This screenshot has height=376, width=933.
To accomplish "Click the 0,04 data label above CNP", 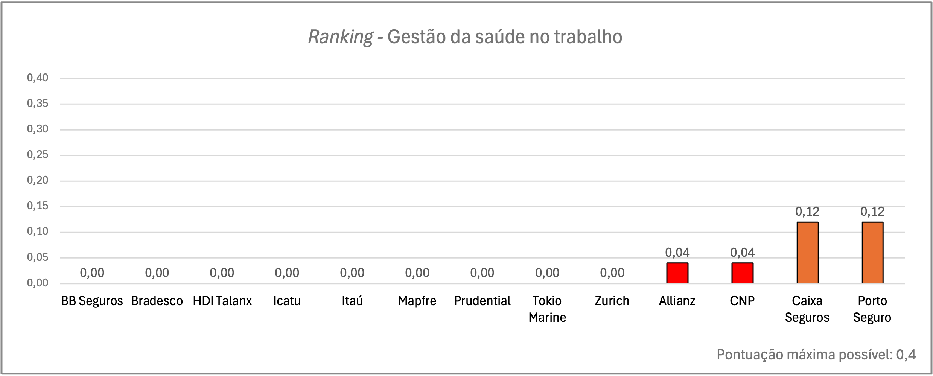I will (x=742, y=252).
